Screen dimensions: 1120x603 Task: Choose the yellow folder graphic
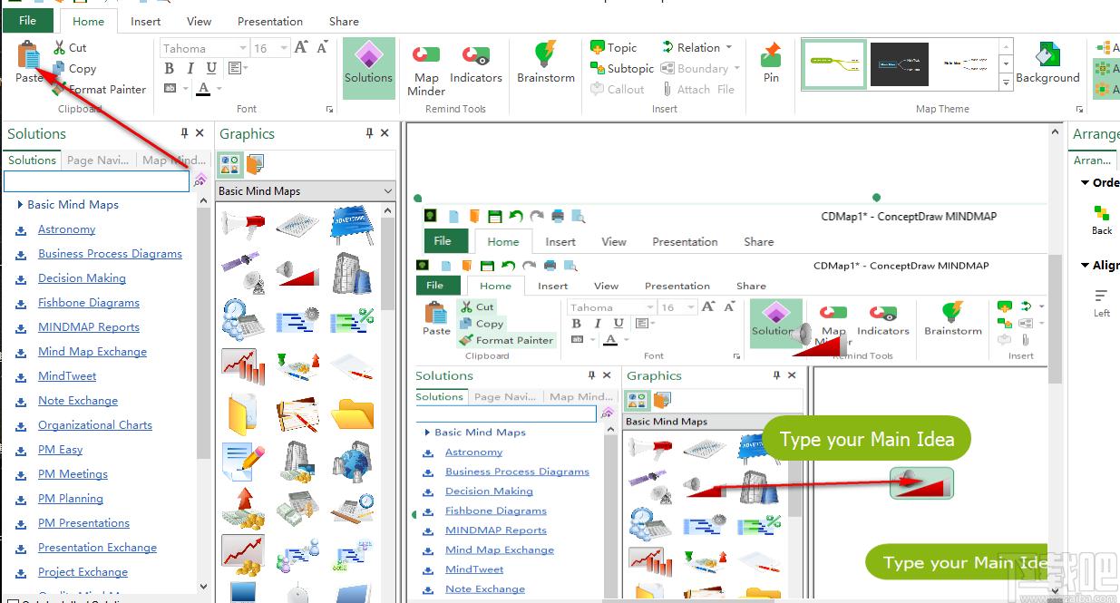(x=352, y=413)
